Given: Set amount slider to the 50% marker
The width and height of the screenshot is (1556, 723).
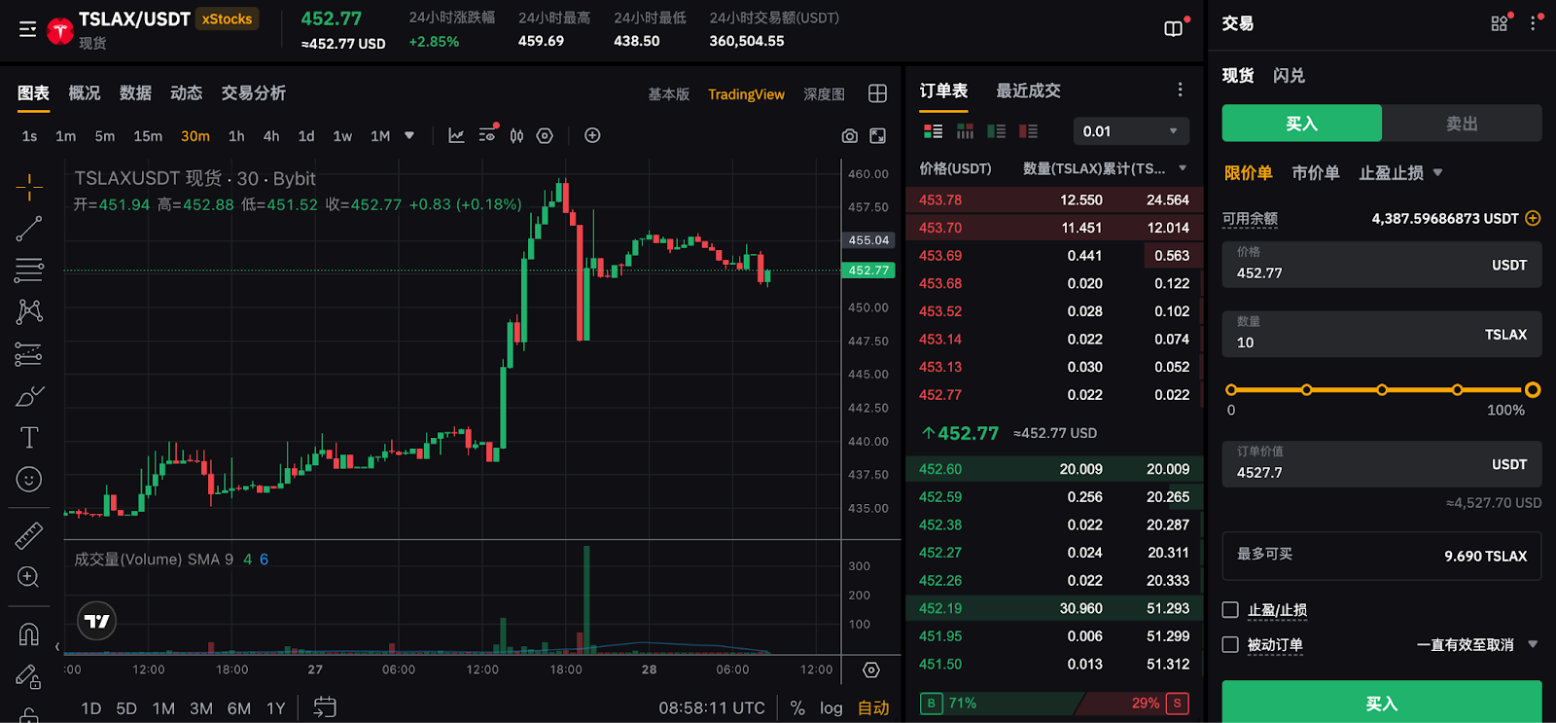Looking at the screenshot, I should click(1382, 390).
